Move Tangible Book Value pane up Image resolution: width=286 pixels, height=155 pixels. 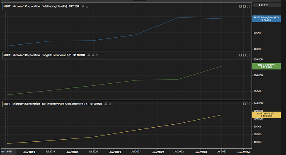(240, 55)
